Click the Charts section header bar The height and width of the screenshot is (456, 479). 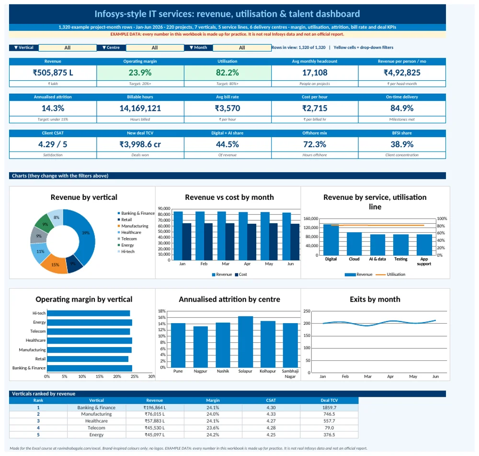227,175
